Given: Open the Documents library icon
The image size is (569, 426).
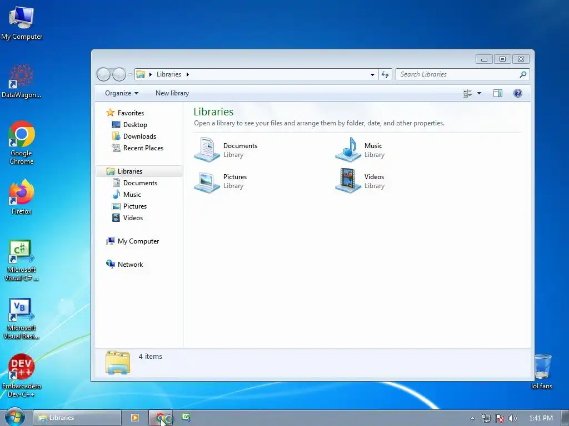Looking at the screenshot, I should [207, 149].
